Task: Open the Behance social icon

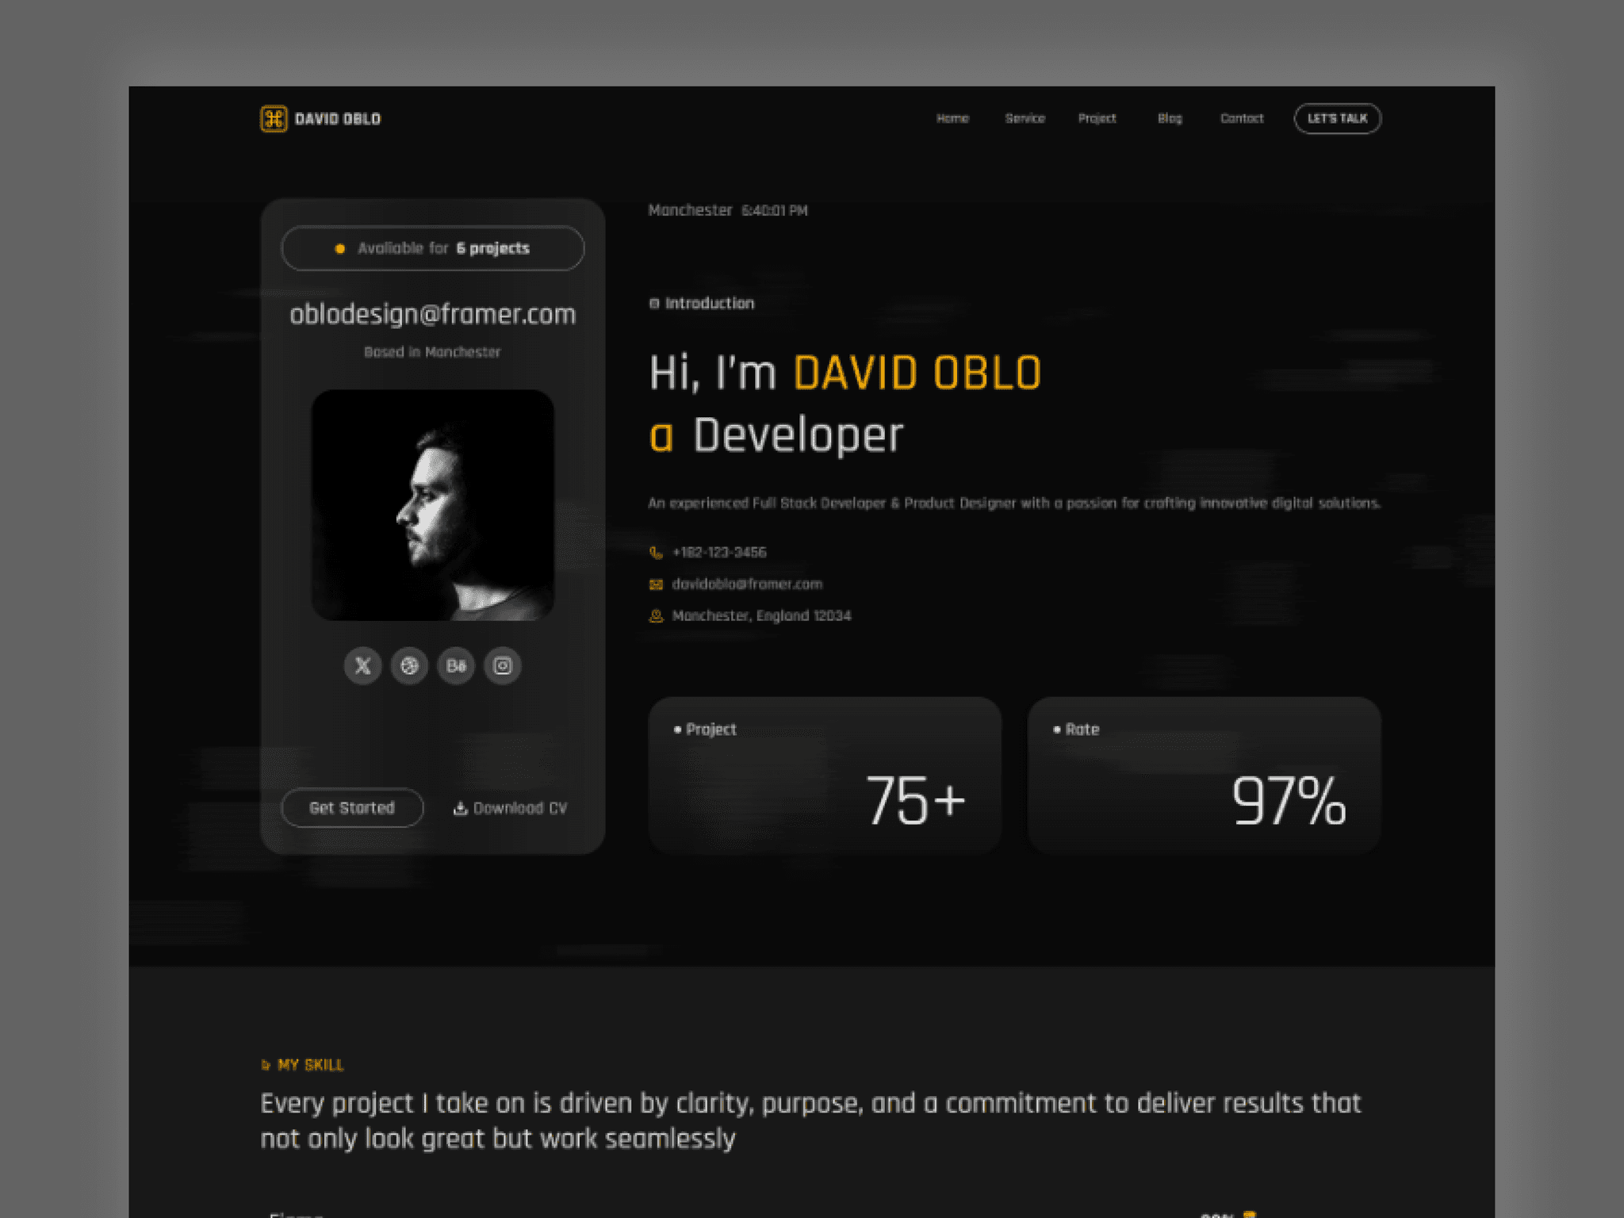Action: click(456, 665)
